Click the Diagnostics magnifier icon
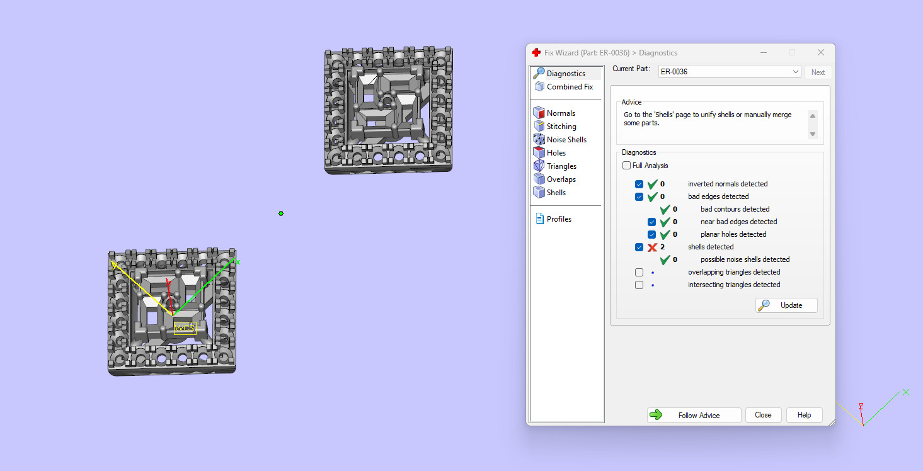 [539, 74]
